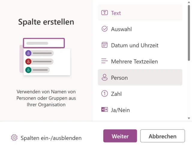This screenshot has width=192, height=150.
Task: Click the Text column type icon
Action: [x=104, y=13]
